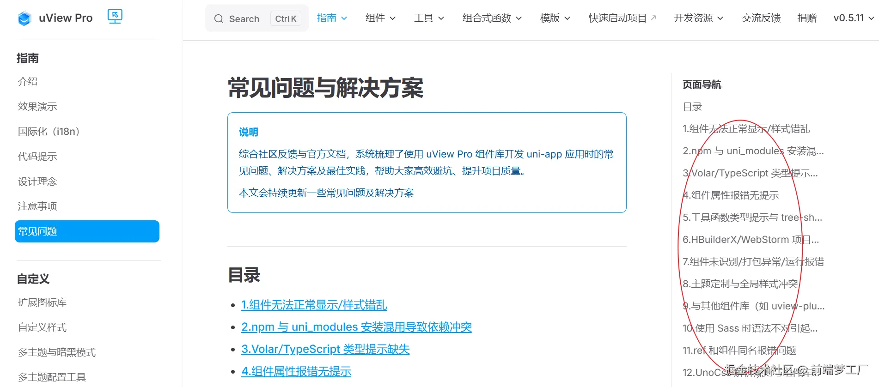The image size is (879, 387).
Task: Jump to 目录 in page navigation
Action: (692, 107)
